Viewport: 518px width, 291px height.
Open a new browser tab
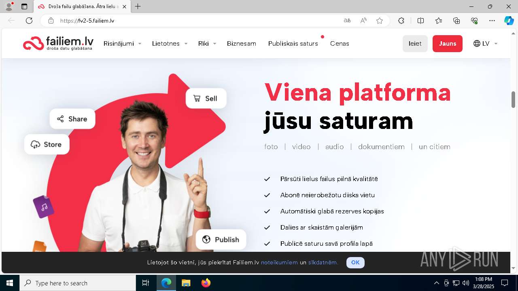tap(138, 6)
